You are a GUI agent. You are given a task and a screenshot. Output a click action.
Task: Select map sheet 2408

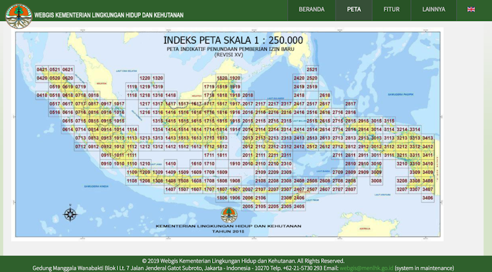point(299,181)
